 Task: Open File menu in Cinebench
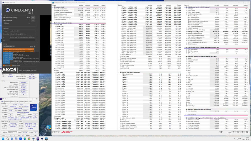tap(3, 5)
